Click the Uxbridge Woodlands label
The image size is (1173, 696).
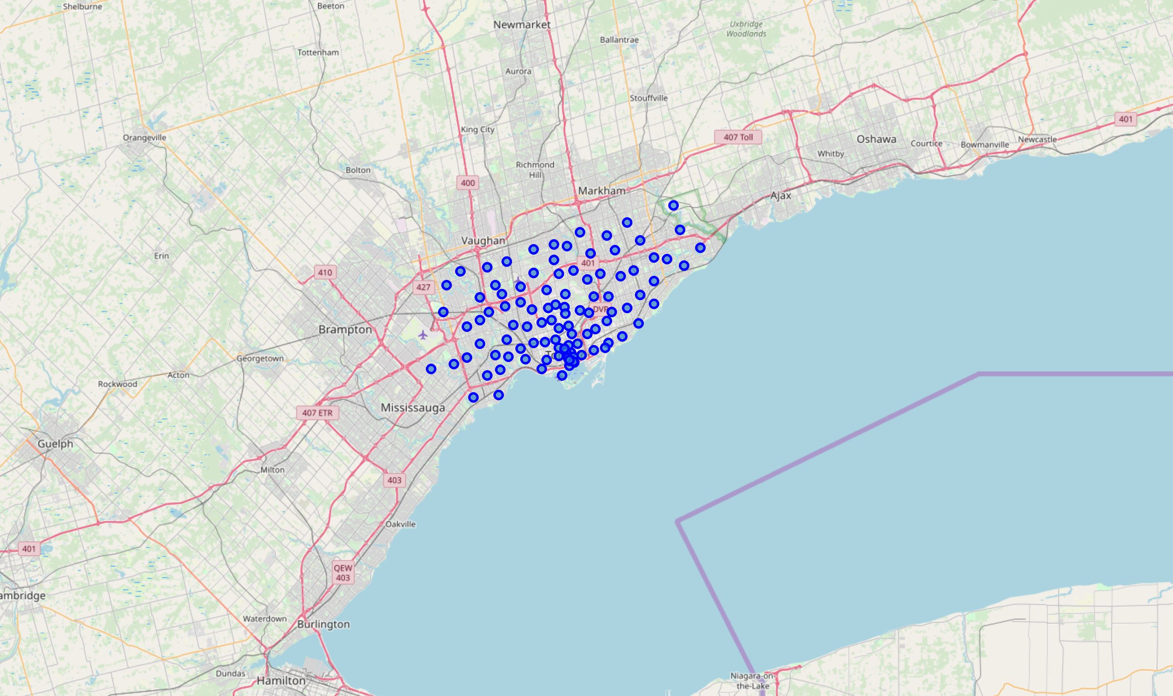(746, 29)
